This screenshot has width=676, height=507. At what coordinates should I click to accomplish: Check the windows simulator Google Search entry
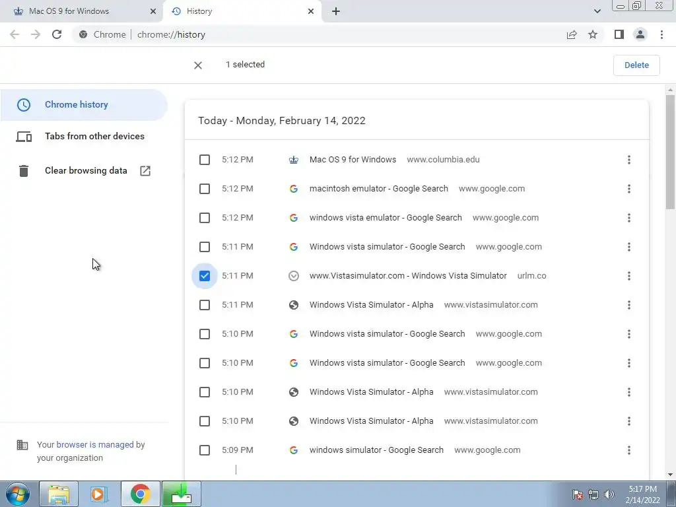205,450
